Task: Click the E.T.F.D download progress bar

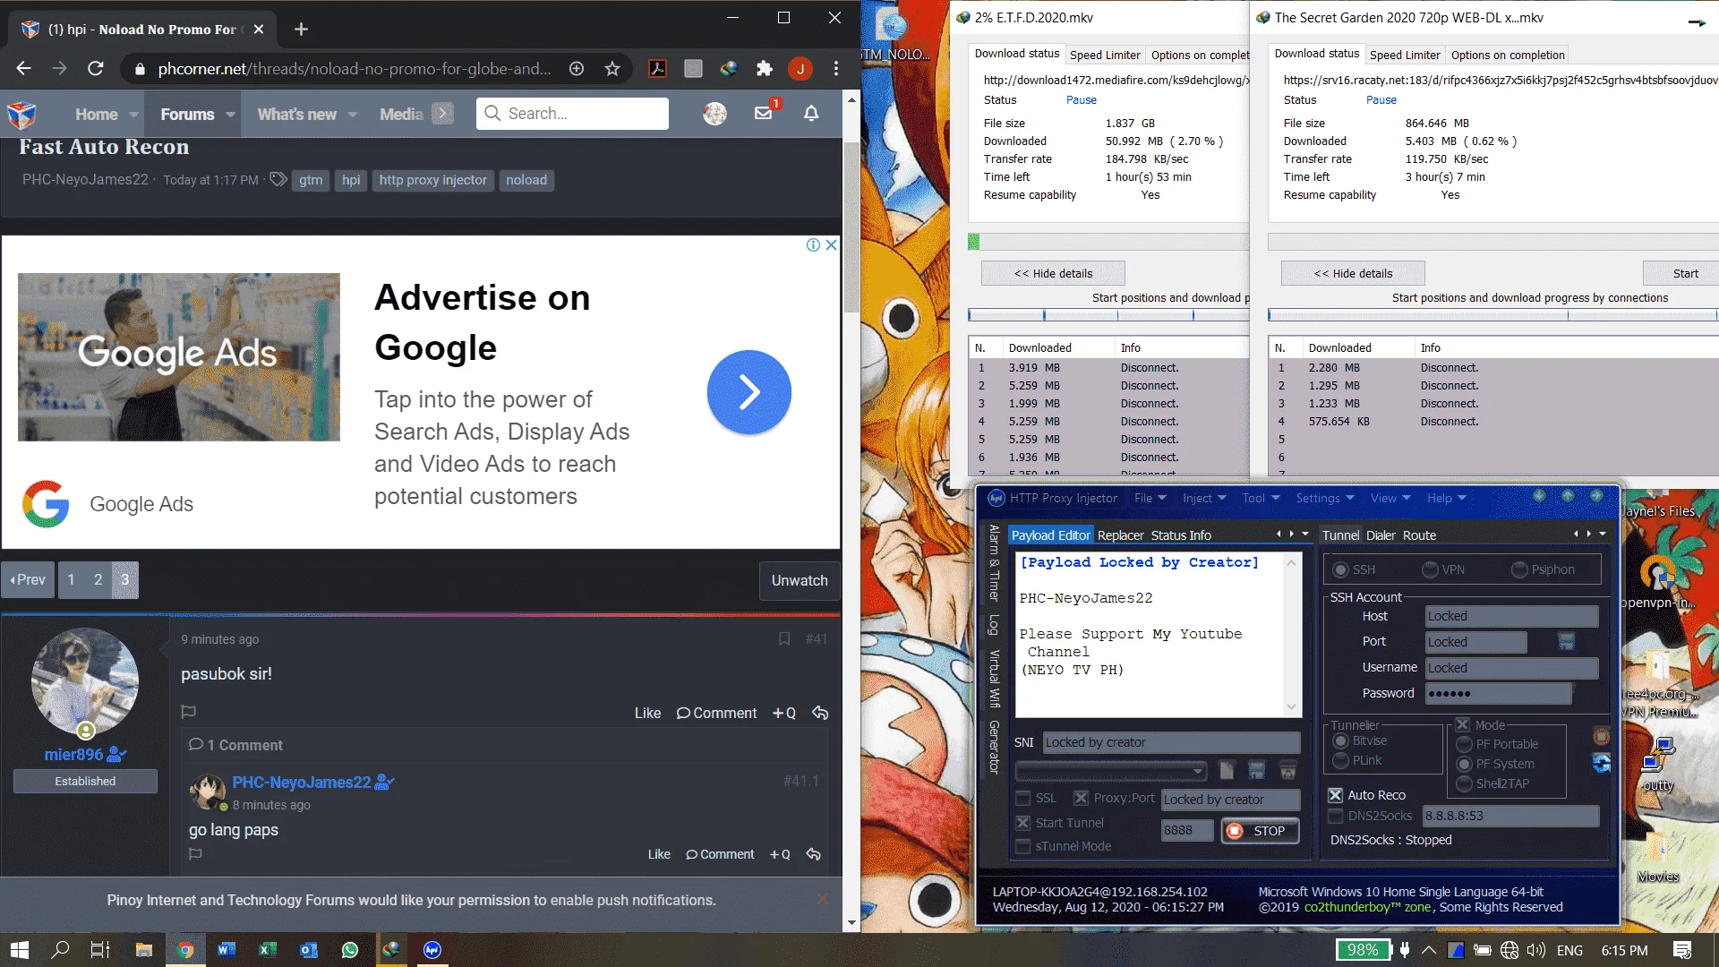Action: tap(1108, 241)
